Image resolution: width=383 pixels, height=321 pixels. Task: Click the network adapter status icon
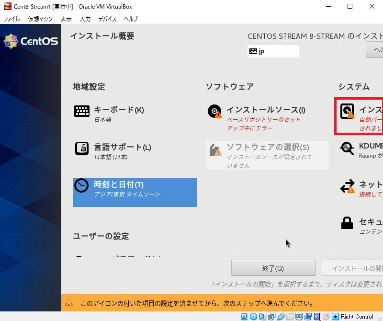[x=271, y=317]
